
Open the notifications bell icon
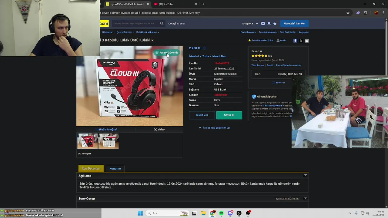pos(269,24)
